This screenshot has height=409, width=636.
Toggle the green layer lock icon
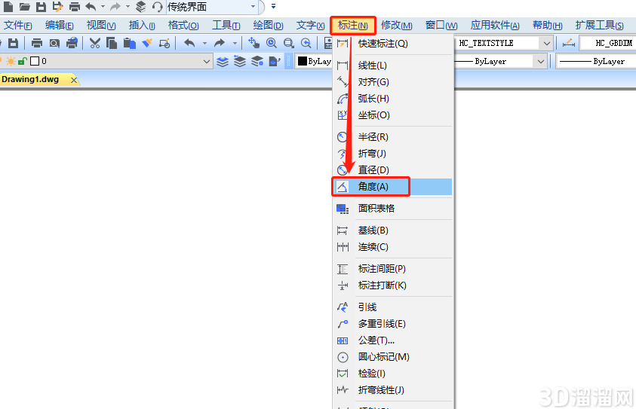click(23, 62)
